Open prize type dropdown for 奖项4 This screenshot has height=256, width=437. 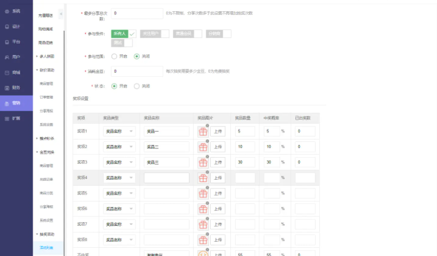tap(119, 178)
